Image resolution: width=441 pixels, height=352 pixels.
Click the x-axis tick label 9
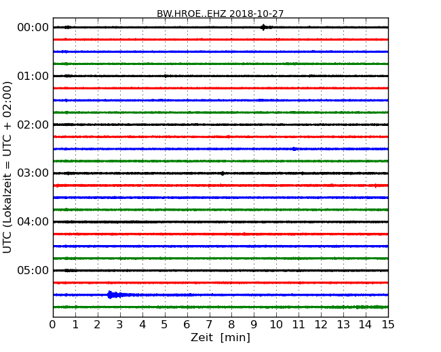tap(254, 324)
